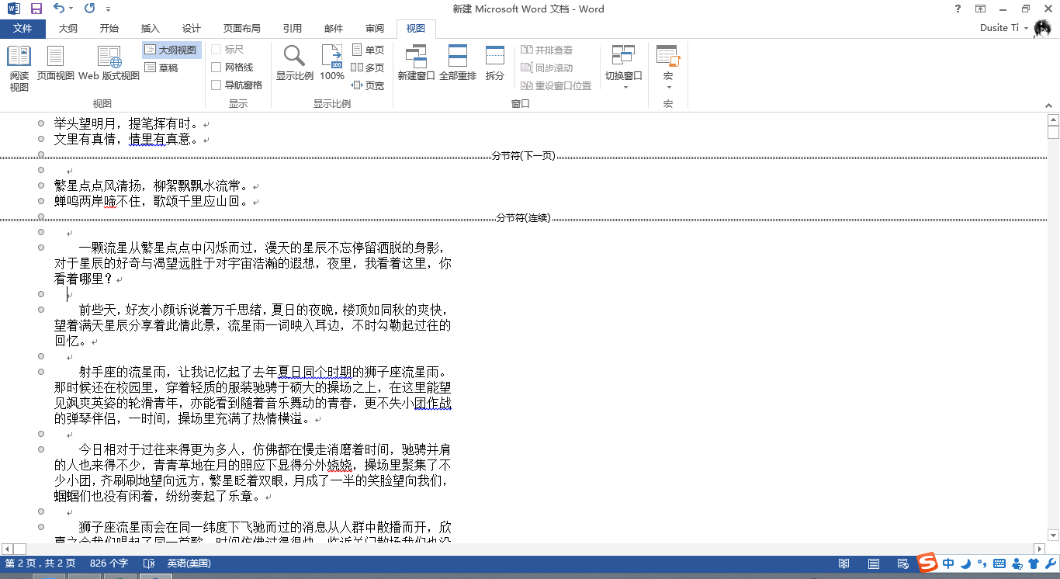Toggle Outline View (大纲视图) button

pyautogui.click(x=171, y=50)
